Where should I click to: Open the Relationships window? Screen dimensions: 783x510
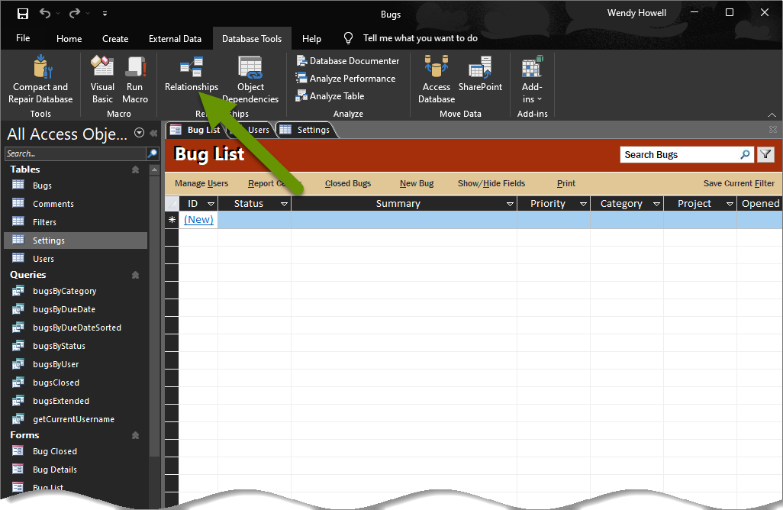coord(192,74)
